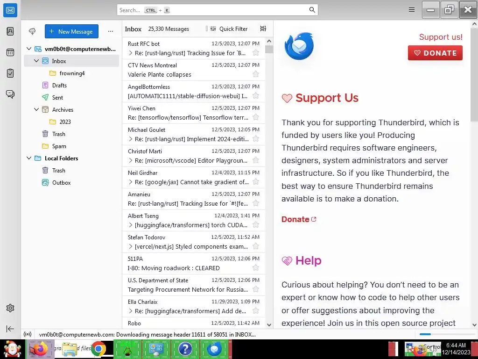Open the Mail space icon
Image resolution: width=478 pixels, height=359 pixels.
[x=10, y=10]
